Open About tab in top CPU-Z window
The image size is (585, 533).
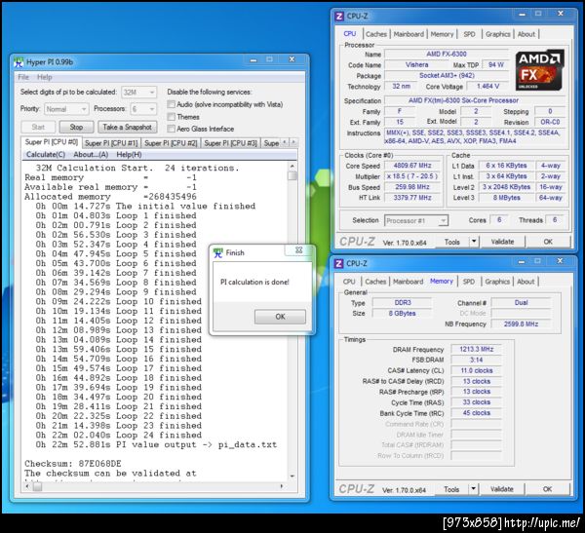tap(526, 34)
